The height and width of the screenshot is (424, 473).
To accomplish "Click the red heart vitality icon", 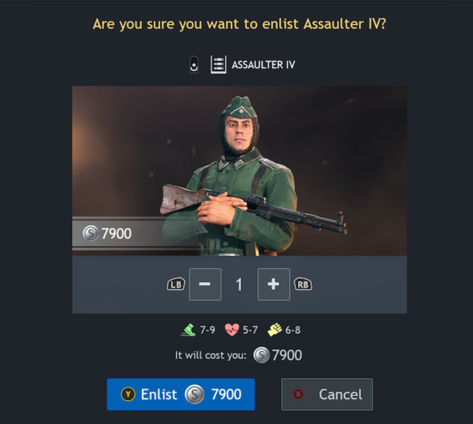I will coord(232,330).
